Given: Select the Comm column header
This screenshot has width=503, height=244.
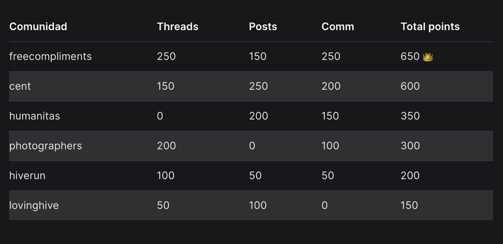Looking at the screenshot, I should [x=338, y=27].
